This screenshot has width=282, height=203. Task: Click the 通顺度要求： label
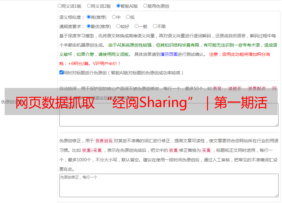[x=72, y=27]
